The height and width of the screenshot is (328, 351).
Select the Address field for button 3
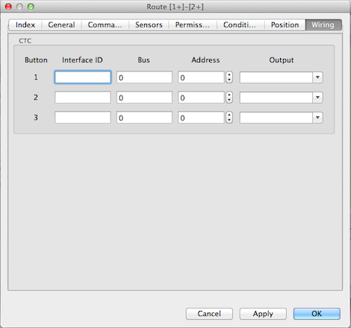click(201, 118)
